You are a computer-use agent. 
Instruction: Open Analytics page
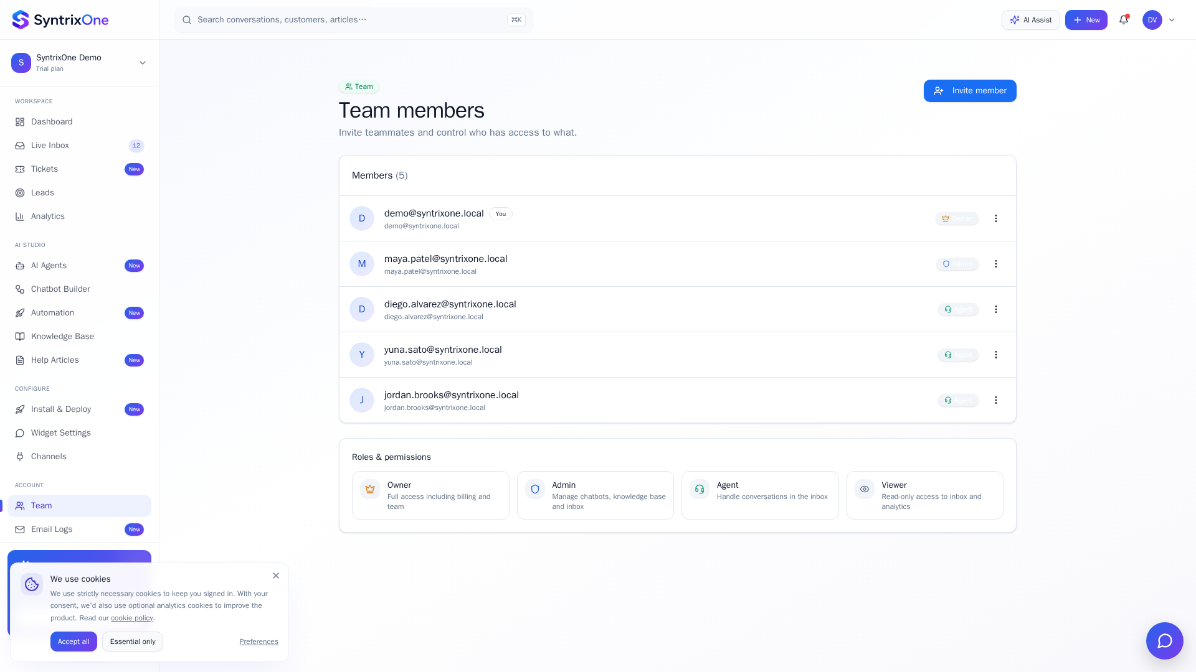tap(79, 217)
